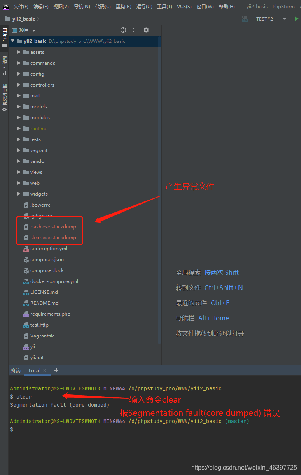Expand the assets folder
301x475 pixels.
[19, 52]
